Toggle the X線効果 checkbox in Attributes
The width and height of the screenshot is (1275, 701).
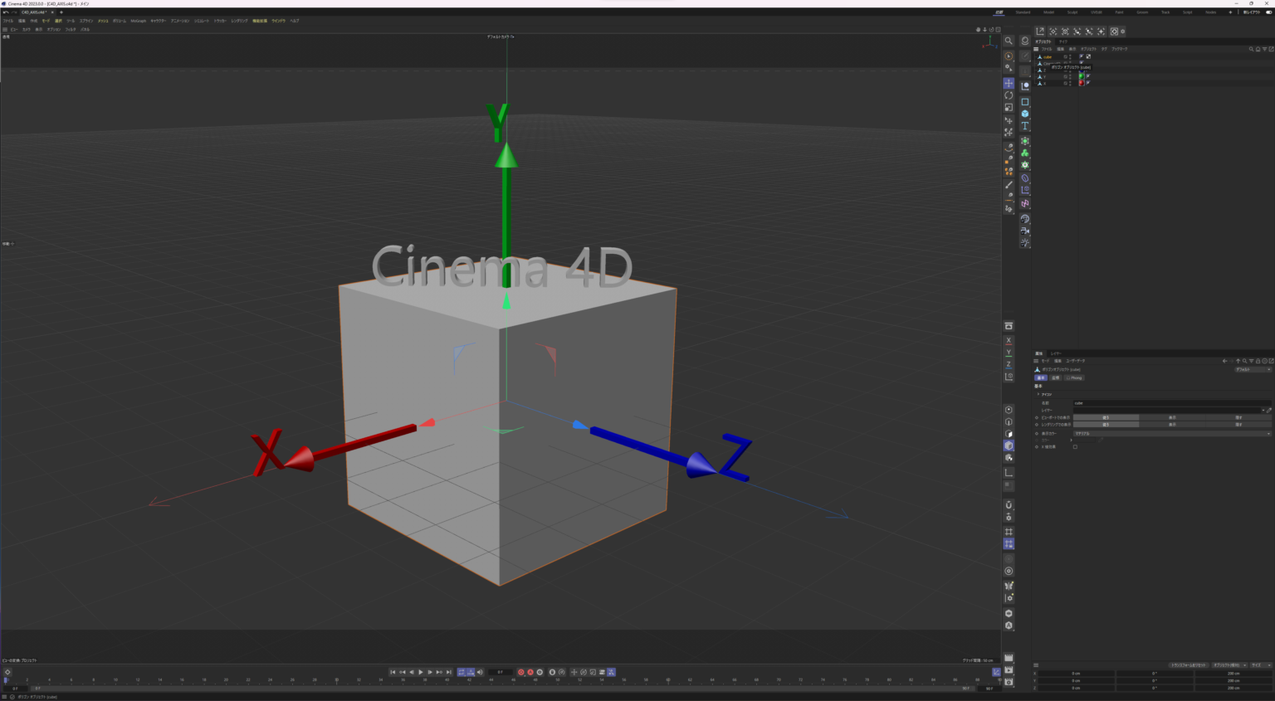click(x=1075, y=447)
